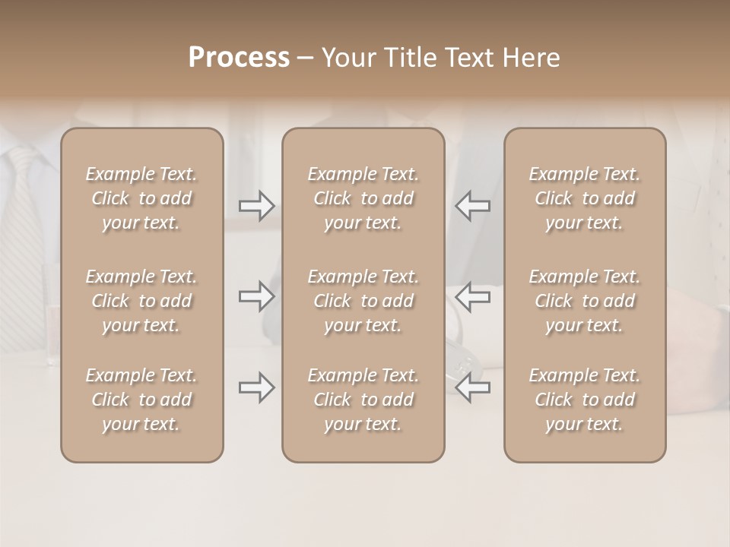Edit bottom Example Text in left column

(141, 400)
